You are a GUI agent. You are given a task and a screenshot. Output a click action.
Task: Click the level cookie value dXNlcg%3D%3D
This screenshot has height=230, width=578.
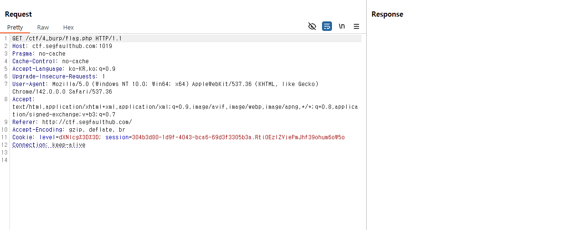(x=80, y=137)
